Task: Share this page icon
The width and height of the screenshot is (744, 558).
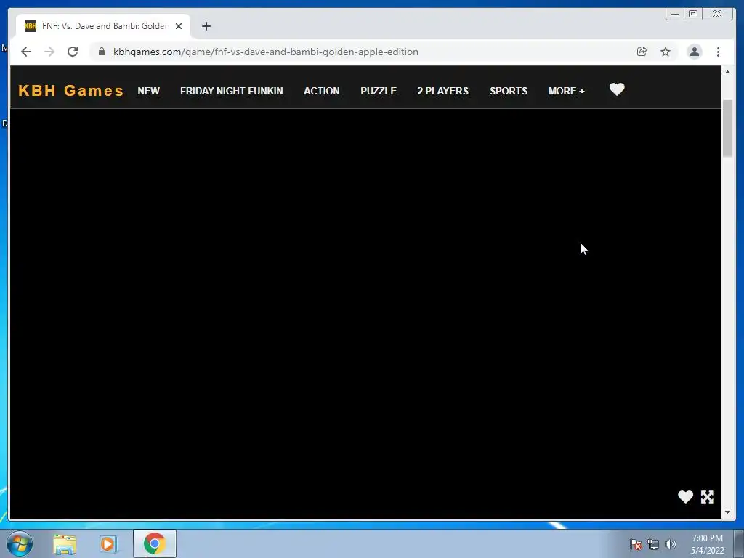Action: tap(642, 52)
